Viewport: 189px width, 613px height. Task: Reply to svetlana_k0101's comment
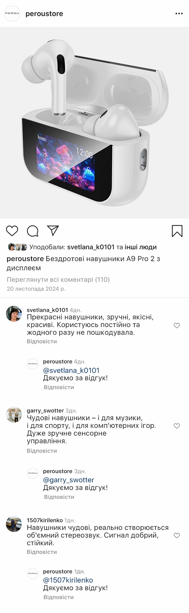[42, 341]
